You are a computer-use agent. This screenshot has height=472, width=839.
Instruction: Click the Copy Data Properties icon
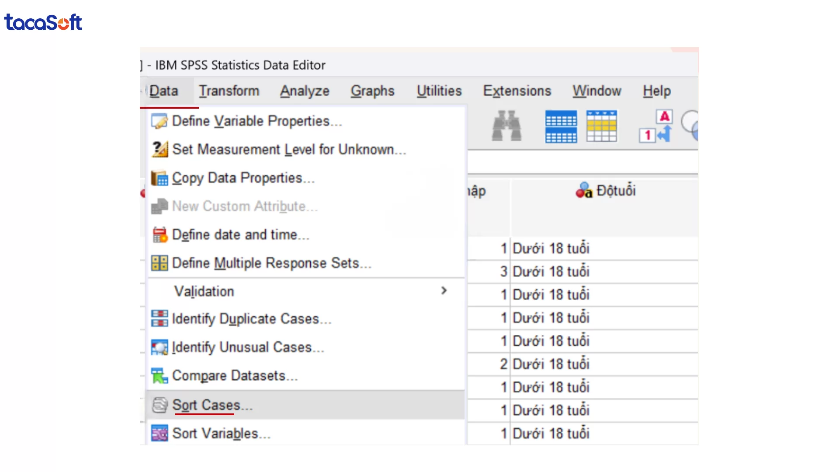159,178
